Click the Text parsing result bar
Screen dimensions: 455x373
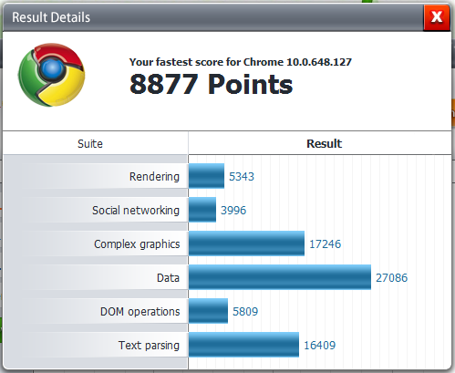(x=243, y=345)
